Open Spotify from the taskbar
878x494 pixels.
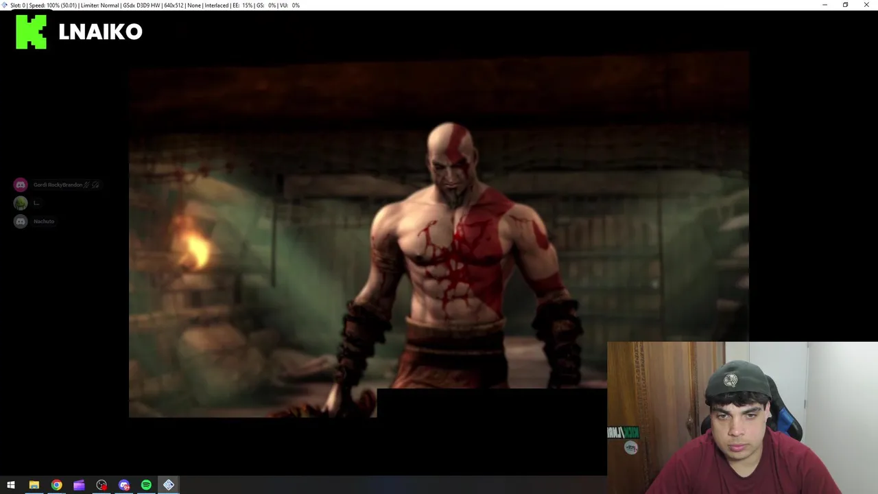click(x=146, y=485)
